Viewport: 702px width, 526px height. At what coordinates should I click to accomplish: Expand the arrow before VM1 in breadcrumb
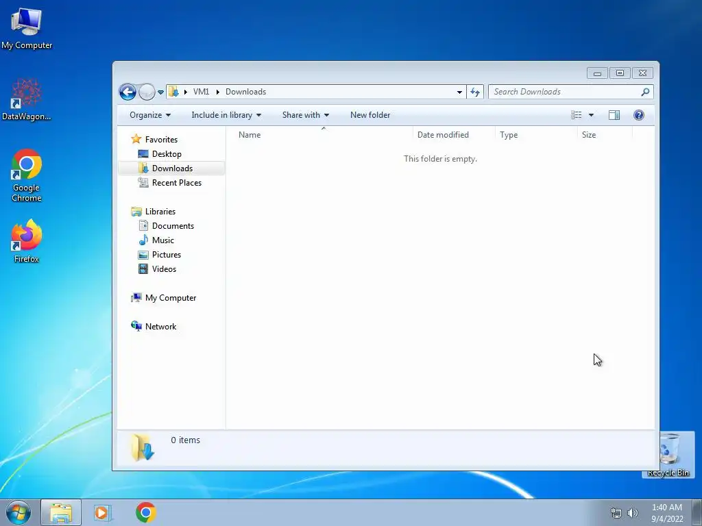[185, 92]
